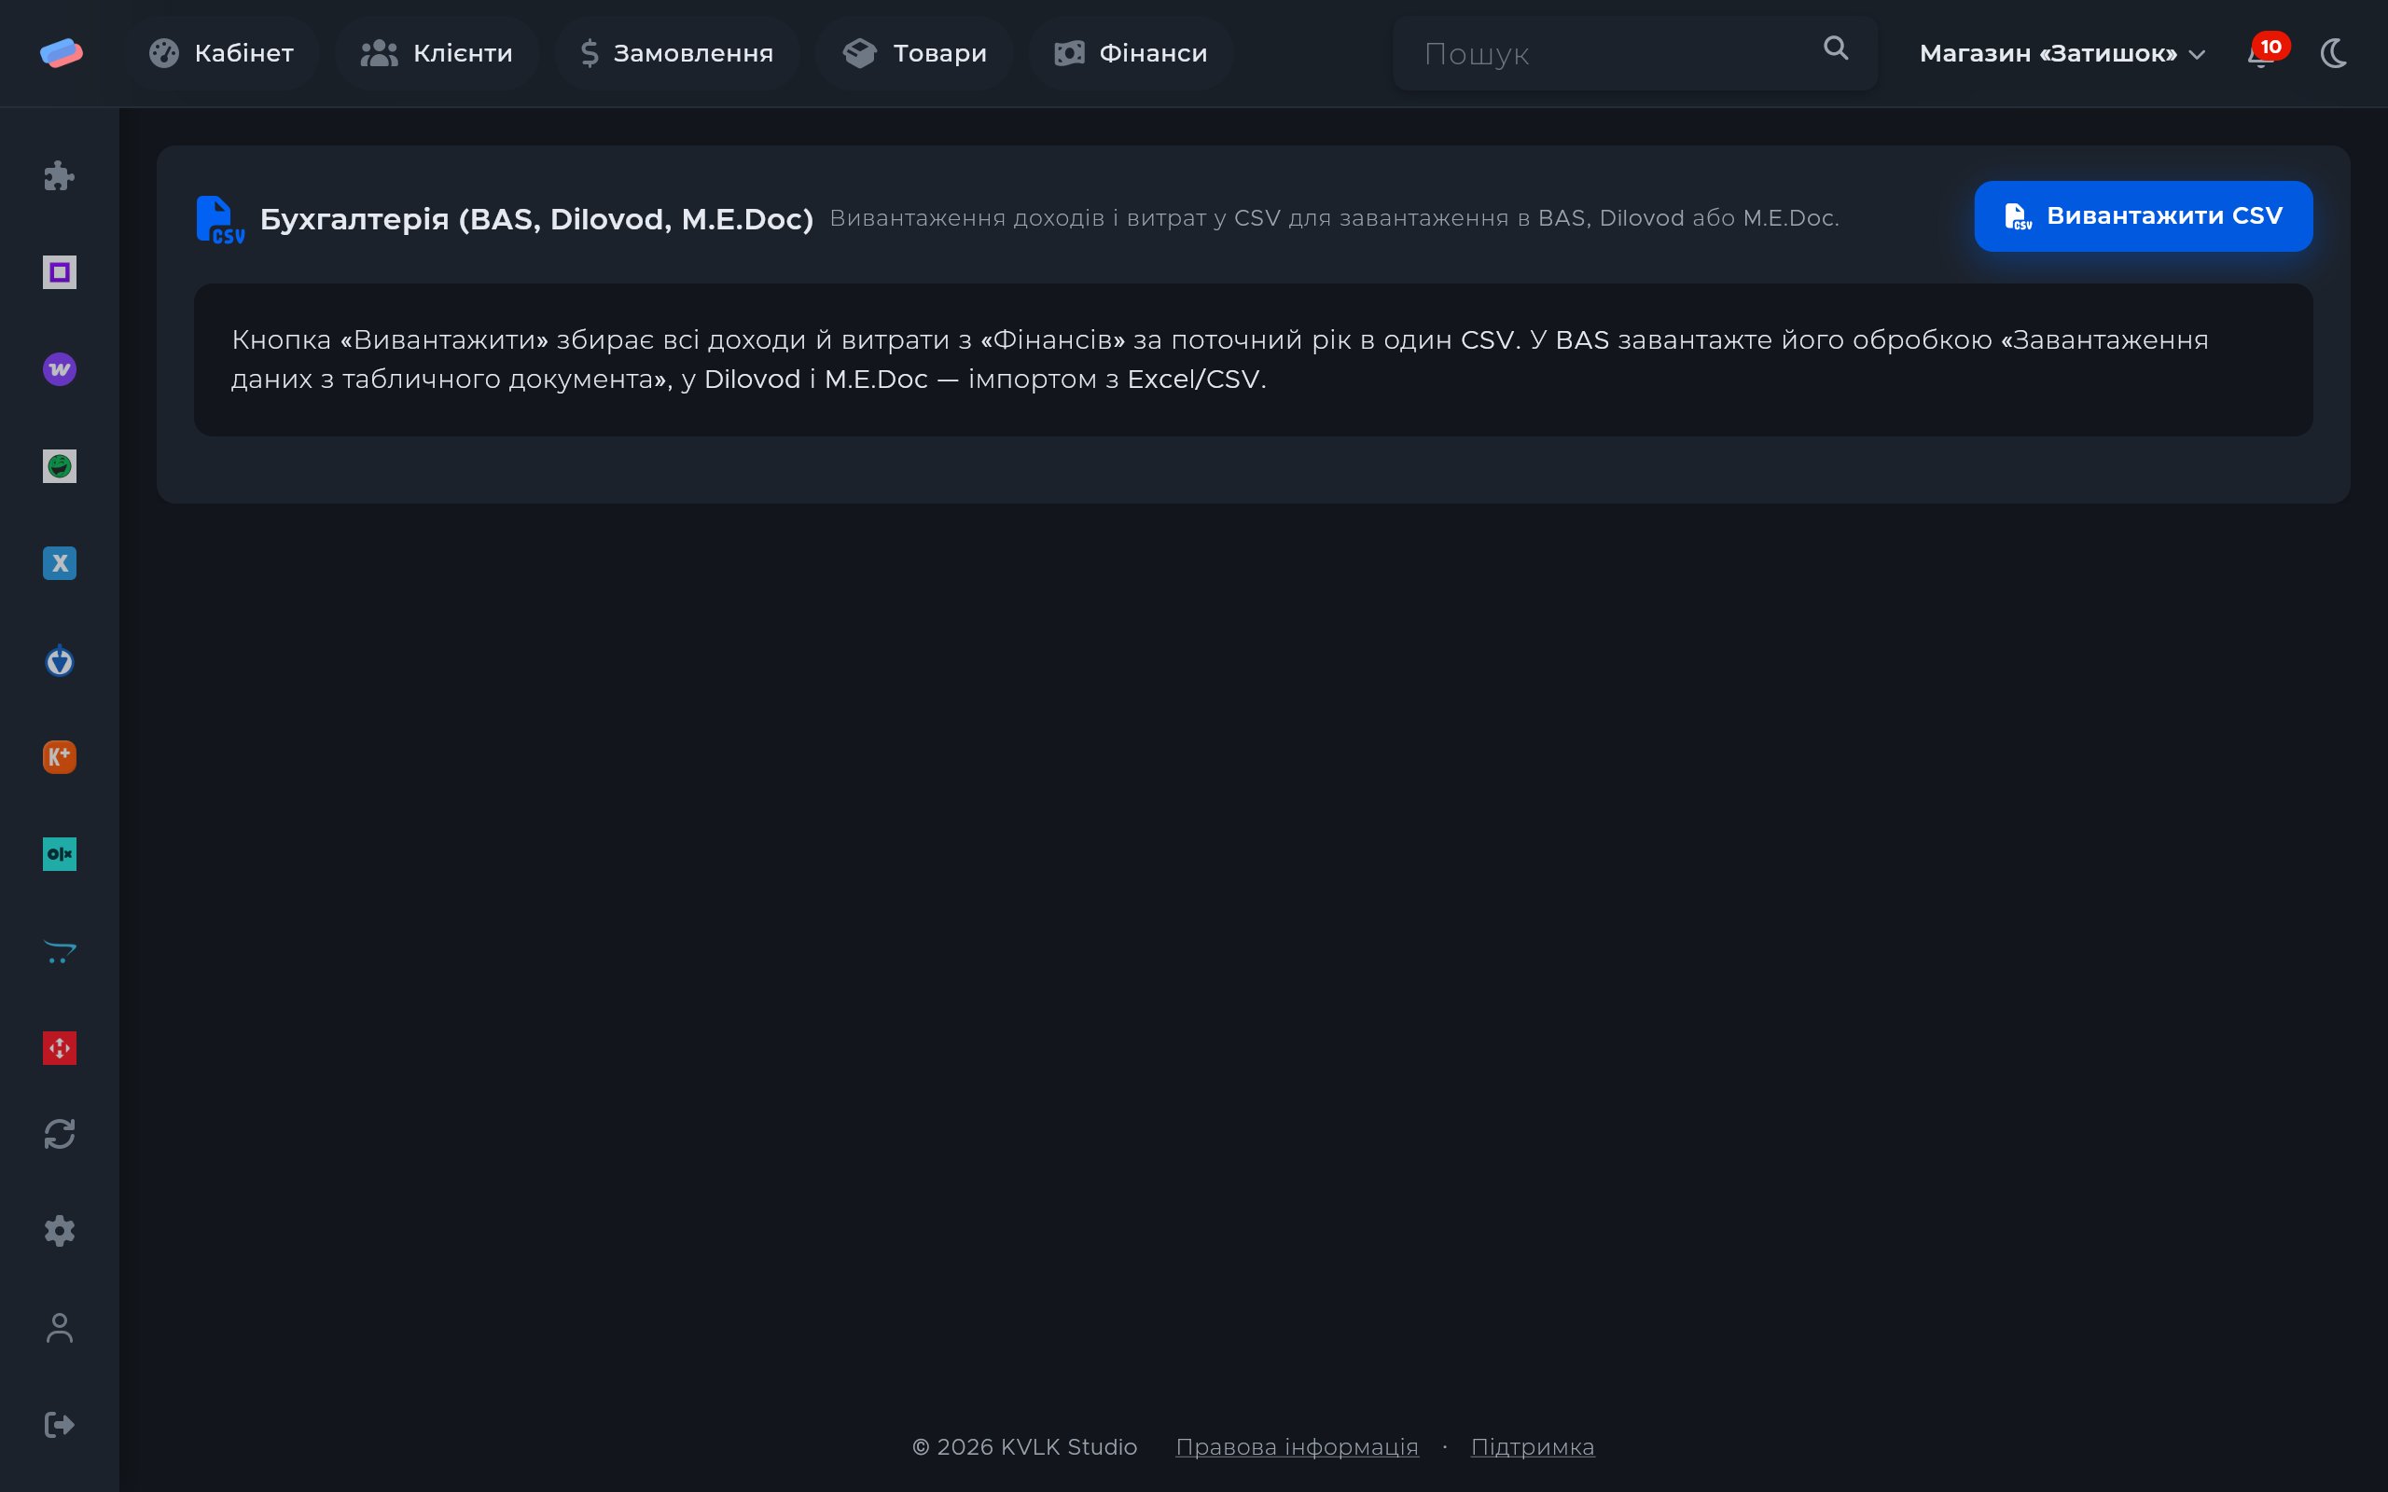Open the green smiley face integration
The width and height of the screenshot is (2388, 1492).
coord(59,465)
